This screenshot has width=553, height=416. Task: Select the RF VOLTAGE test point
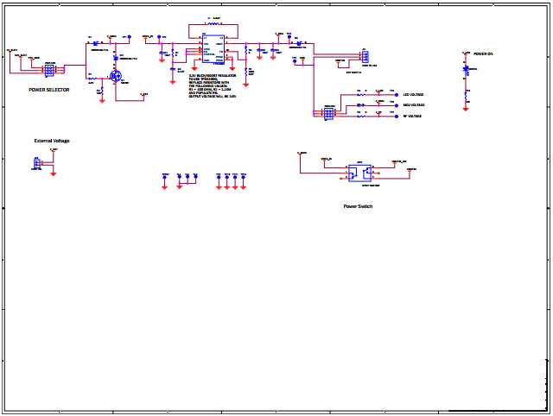(395, 116)
